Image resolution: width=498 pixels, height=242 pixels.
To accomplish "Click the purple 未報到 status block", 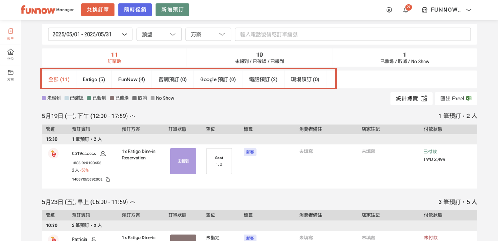I will click(183, 161).
